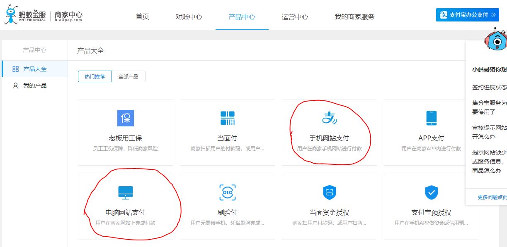Click the APP支付 phone icon
Viewport: 507px width, 247px height.
[x=431, y=118]
